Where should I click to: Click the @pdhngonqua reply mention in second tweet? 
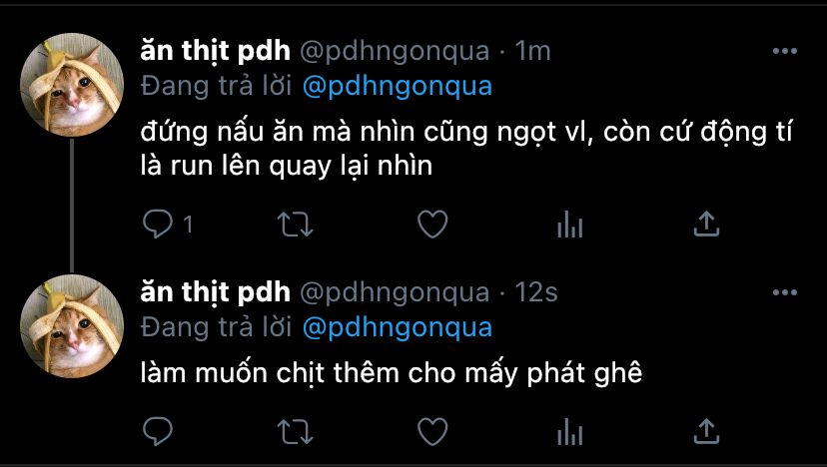[x=398, y=328]
